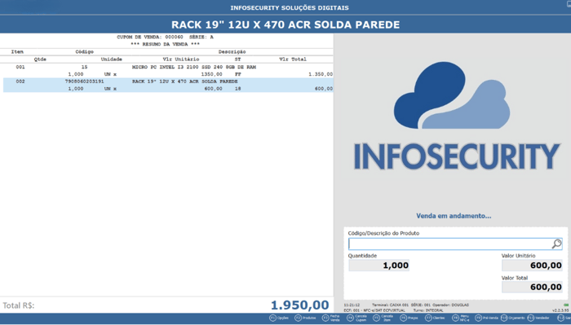Open F2 Produtos shortcut
571x325 pixels.
(x=305, y=318)
